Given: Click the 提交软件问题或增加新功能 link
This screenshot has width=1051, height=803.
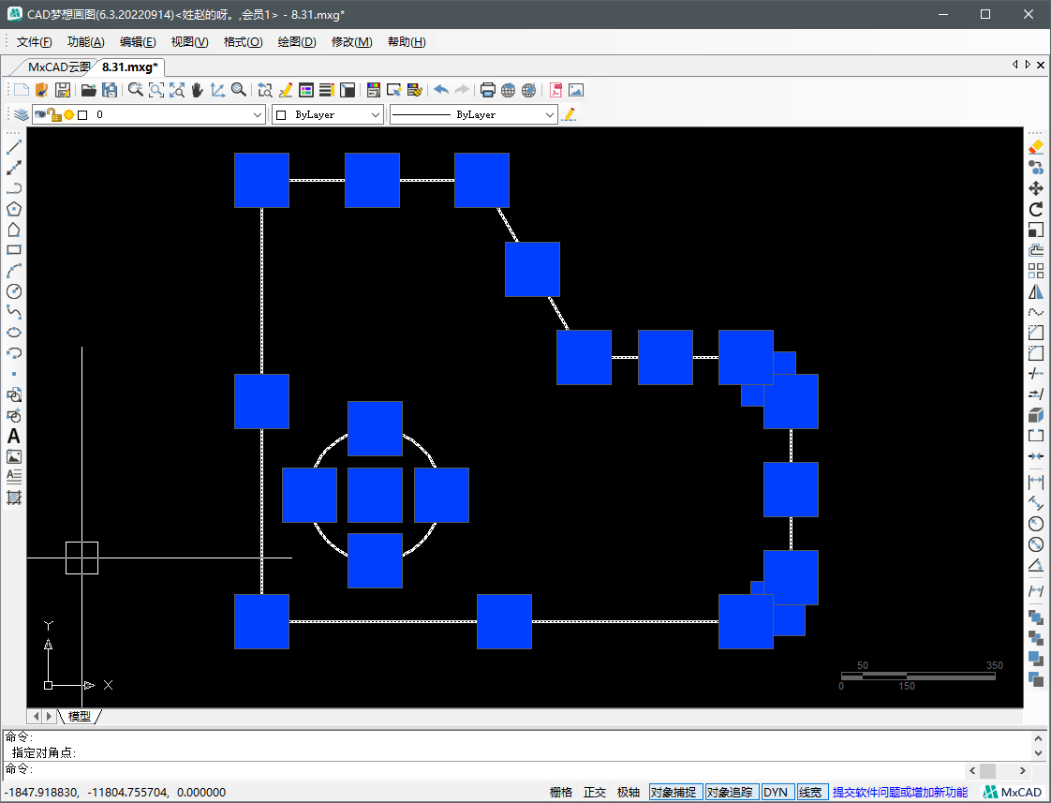Looking at the screenshot, I should point(900,793).
